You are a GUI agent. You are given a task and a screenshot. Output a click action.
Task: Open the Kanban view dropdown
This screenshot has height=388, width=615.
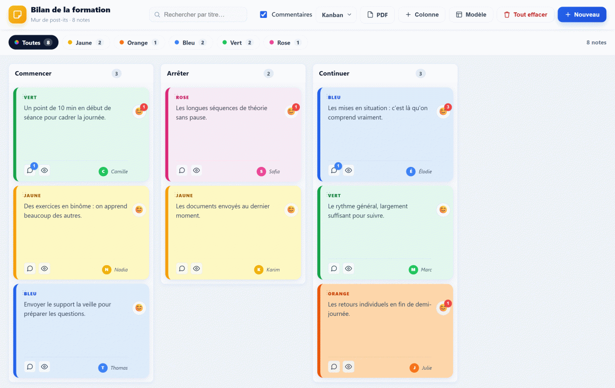pyautogui.click(x=336, y=15)
